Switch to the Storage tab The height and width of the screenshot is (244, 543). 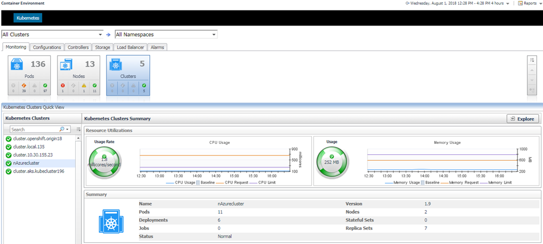click(103, 47)
